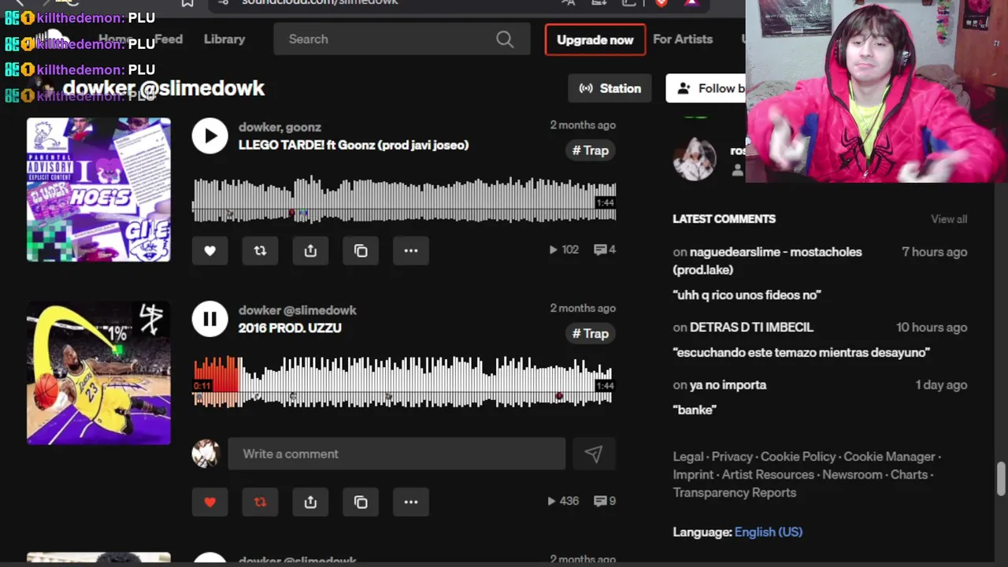This screenshot has width=1008, height=567.
Task: Open ya no importa track link
Action: [728, 385]
